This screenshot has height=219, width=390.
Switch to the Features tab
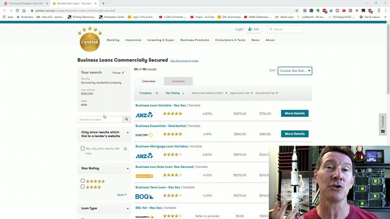[x=178, y=81]
